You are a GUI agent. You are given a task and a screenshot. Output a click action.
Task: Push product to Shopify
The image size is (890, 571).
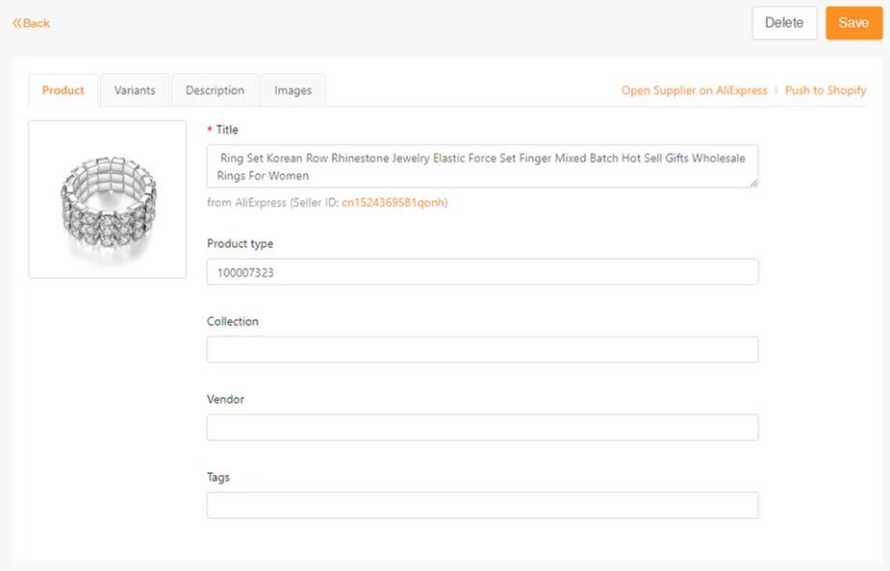click(826, 90)
